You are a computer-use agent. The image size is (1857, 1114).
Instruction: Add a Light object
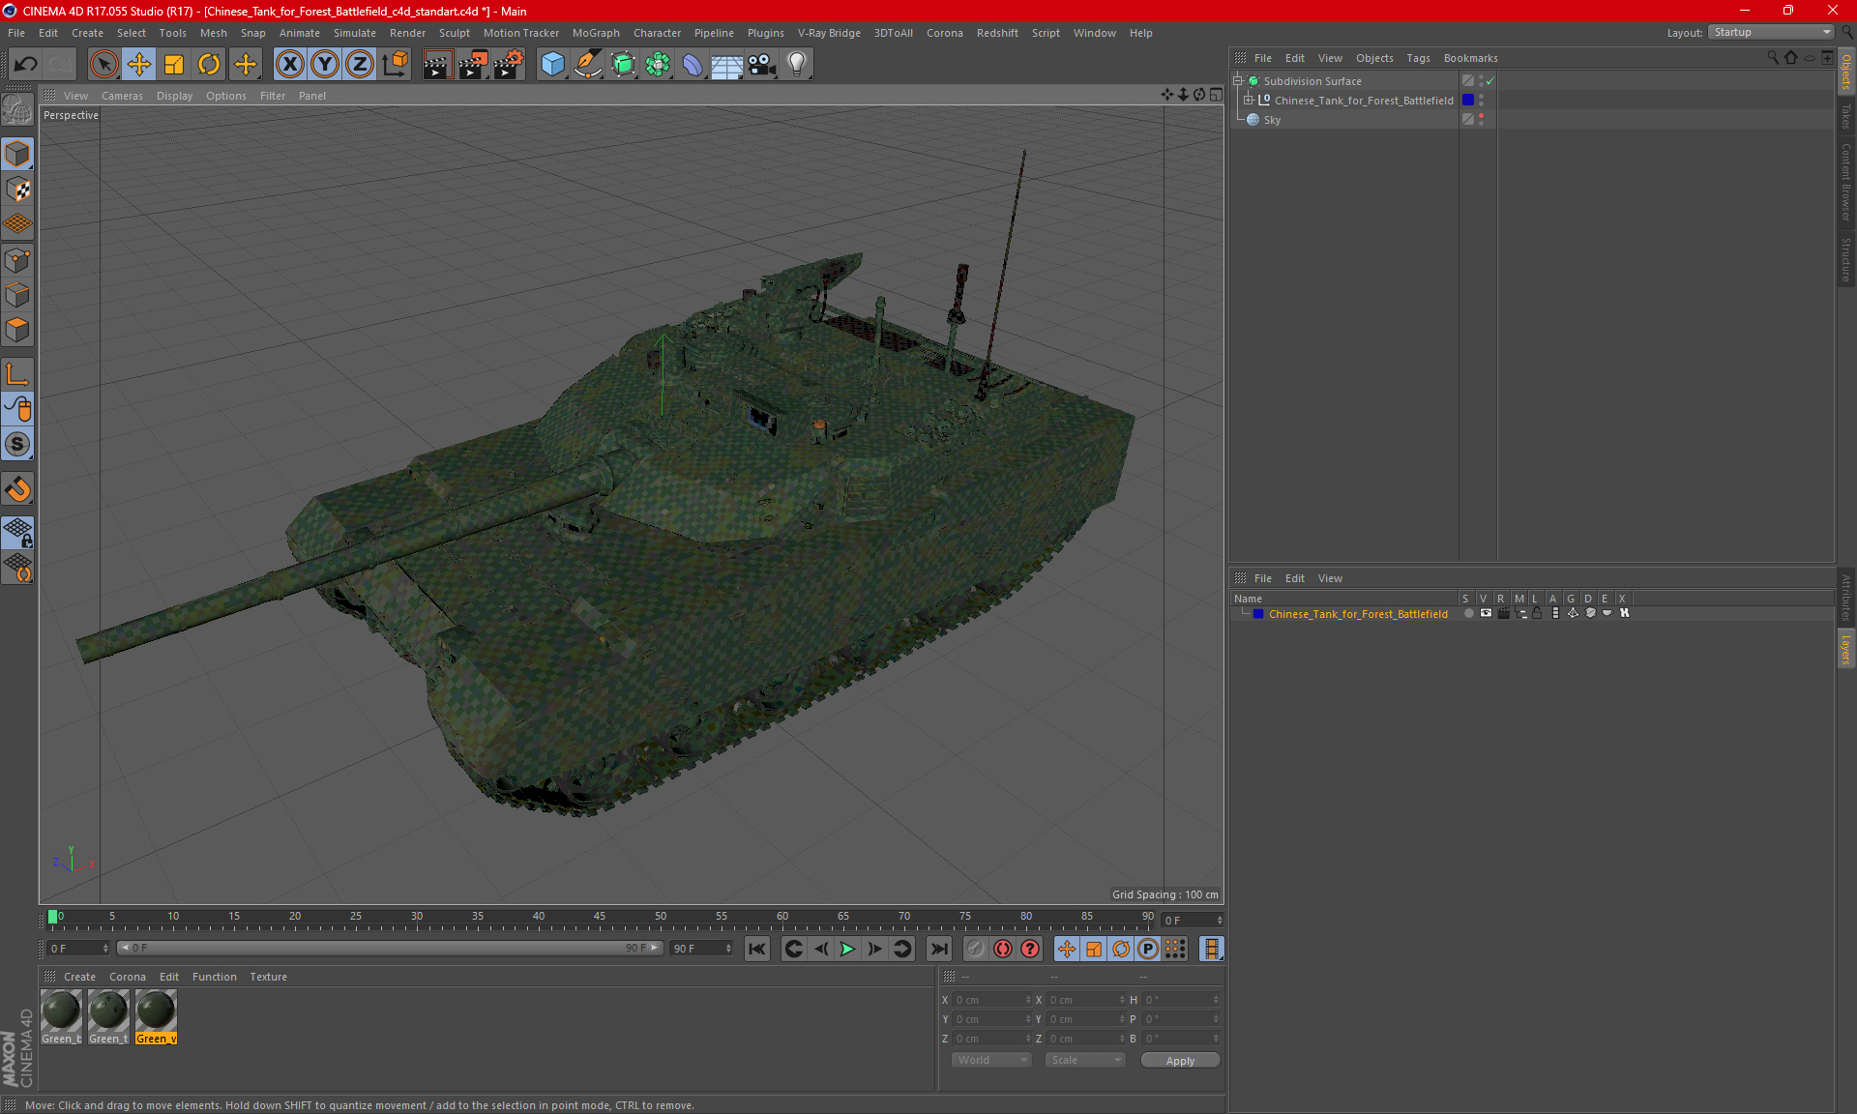point(797,65)
